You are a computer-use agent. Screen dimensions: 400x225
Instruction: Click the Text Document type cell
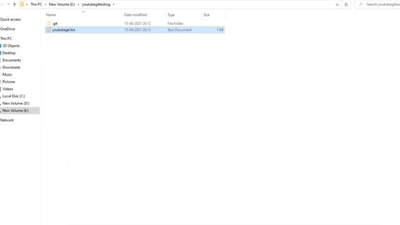coord(179,30)
